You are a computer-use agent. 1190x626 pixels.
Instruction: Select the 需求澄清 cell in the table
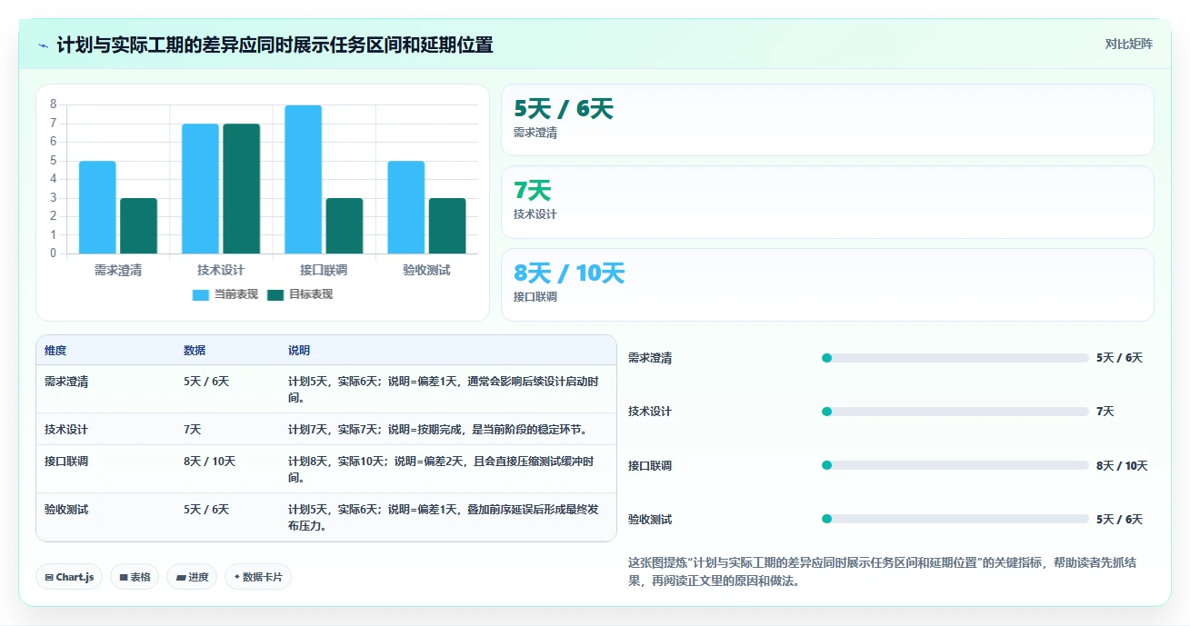66,382
